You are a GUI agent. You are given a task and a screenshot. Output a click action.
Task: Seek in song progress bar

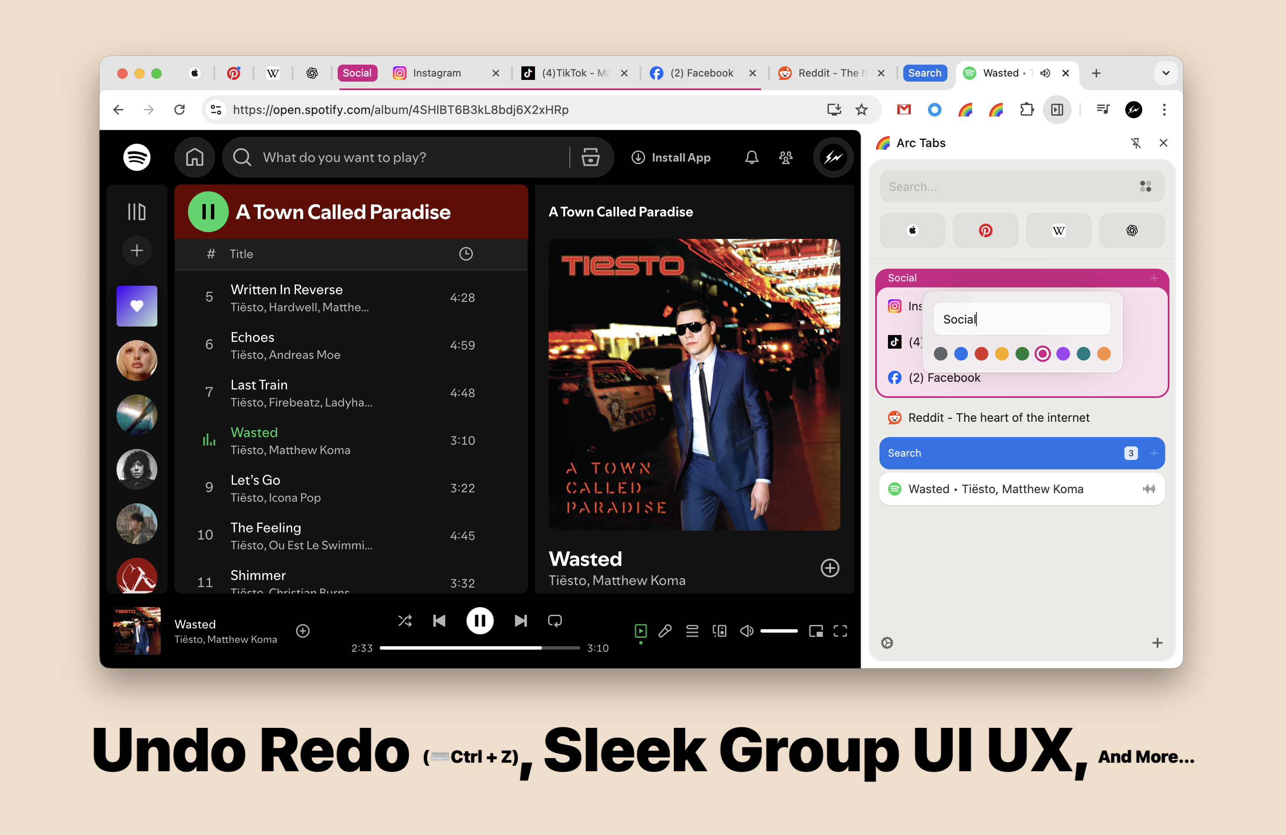point(479,648)
